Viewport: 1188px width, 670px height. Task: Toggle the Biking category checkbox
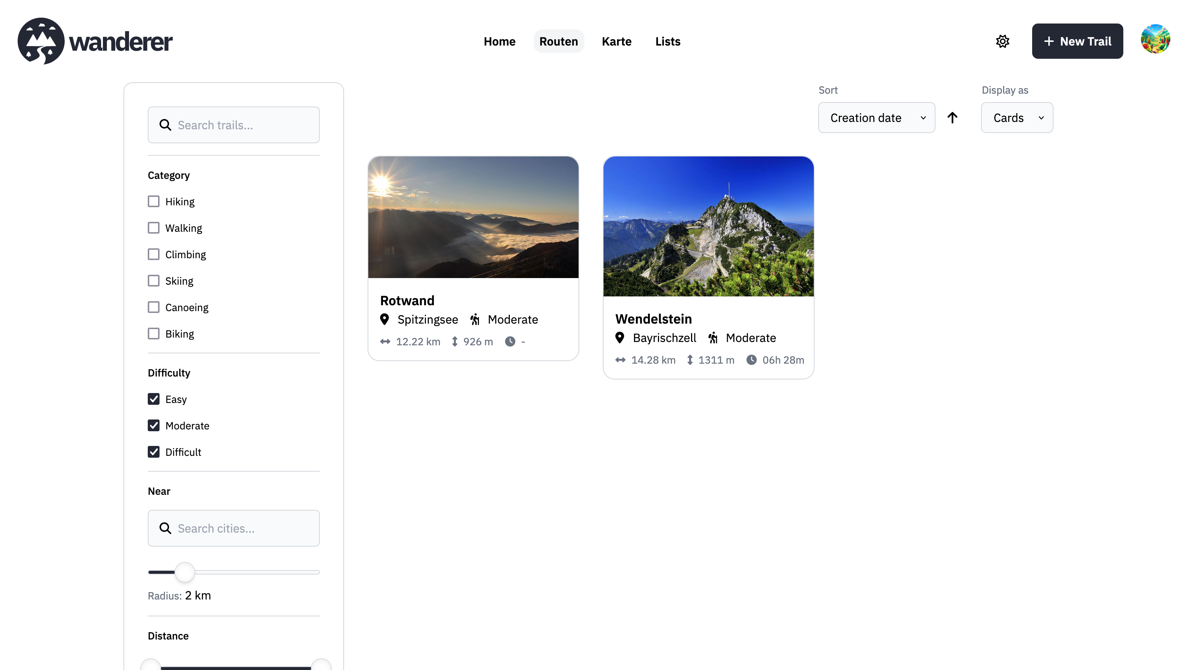coord(154,334)
